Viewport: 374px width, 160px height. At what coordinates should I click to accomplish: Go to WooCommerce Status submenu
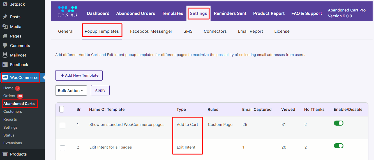[9, 135]
